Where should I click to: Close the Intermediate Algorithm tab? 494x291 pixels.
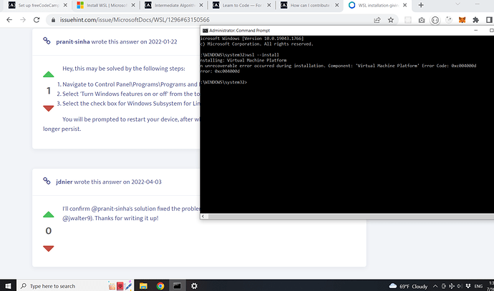(201, 5)
